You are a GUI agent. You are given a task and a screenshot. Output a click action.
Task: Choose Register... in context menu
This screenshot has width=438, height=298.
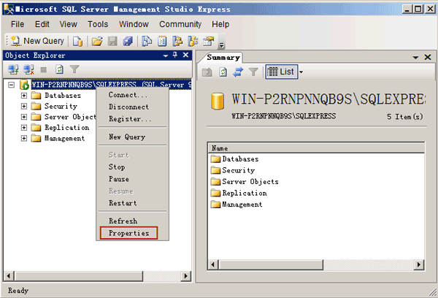tap(133, 119)
